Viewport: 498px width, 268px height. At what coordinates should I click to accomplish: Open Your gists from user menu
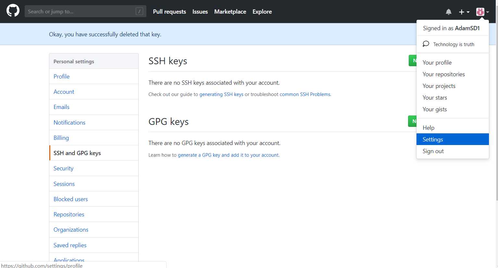[x=453, y=109]
